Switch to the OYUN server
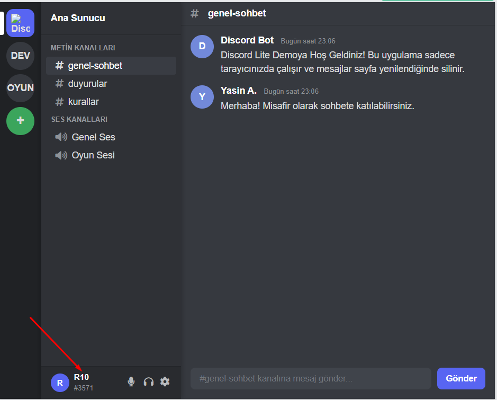 click(x=21, y=88)
